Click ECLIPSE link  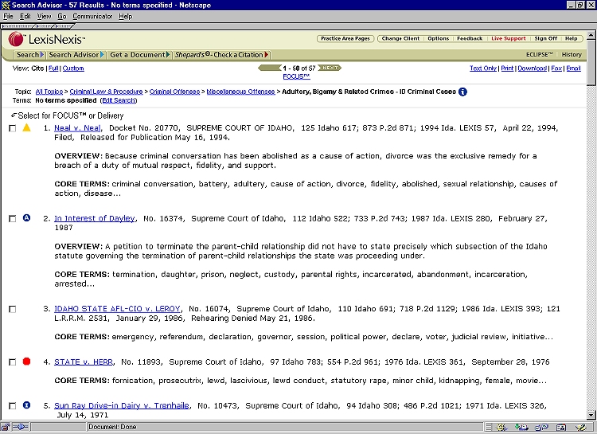click(x=540, y=54)
